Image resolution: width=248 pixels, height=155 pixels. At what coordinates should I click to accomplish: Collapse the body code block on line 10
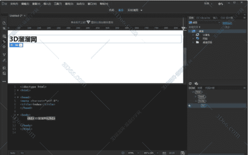pyautogui.click(x=18, y=115)
